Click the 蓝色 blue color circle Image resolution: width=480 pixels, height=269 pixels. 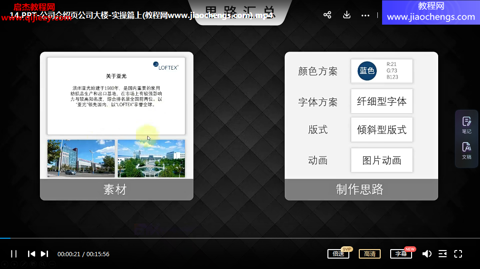coord(367,71)
